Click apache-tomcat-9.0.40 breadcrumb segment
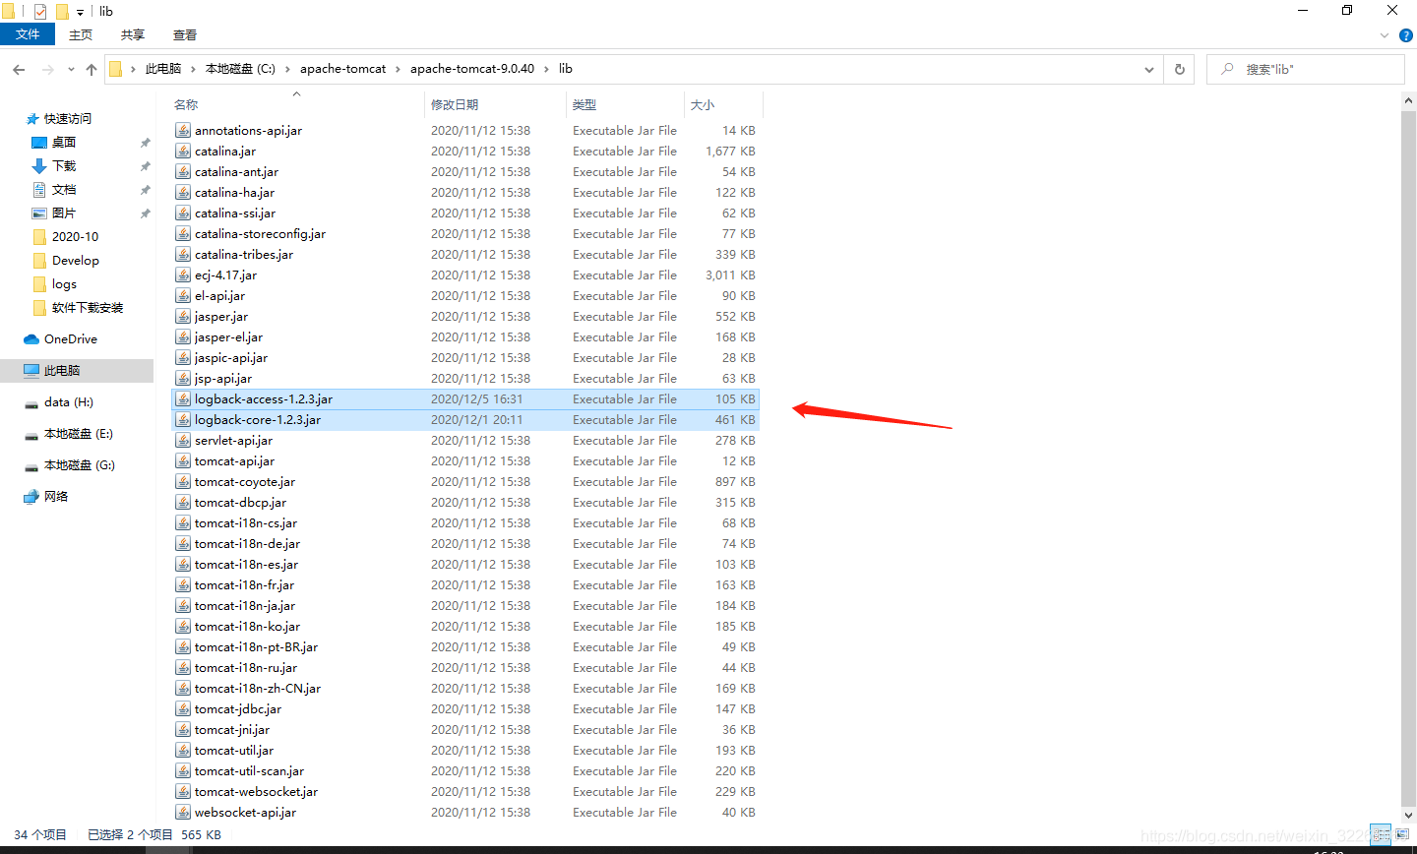Screen dimensions: 1417x854 [x=472, y=69]
